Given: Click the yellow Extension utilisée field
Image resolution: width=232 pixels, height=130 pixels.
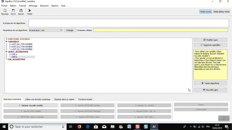Looking at the screenshot, I should pyautogui.click(x=161, y=30).
